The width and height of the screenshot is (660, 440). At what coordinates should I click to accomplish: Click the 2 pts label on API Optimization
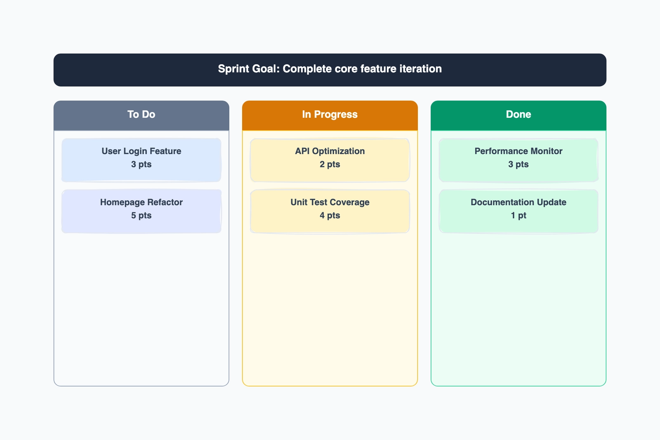click(330, 164)
